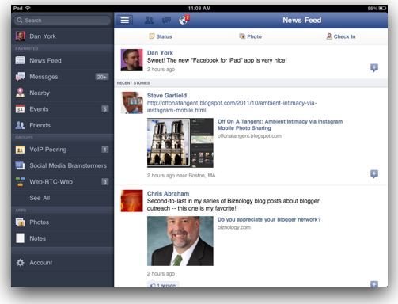Click the thumbs-up like icon under Chris Abraham post
Screen dimensions: 398x304
pos(153,285)
